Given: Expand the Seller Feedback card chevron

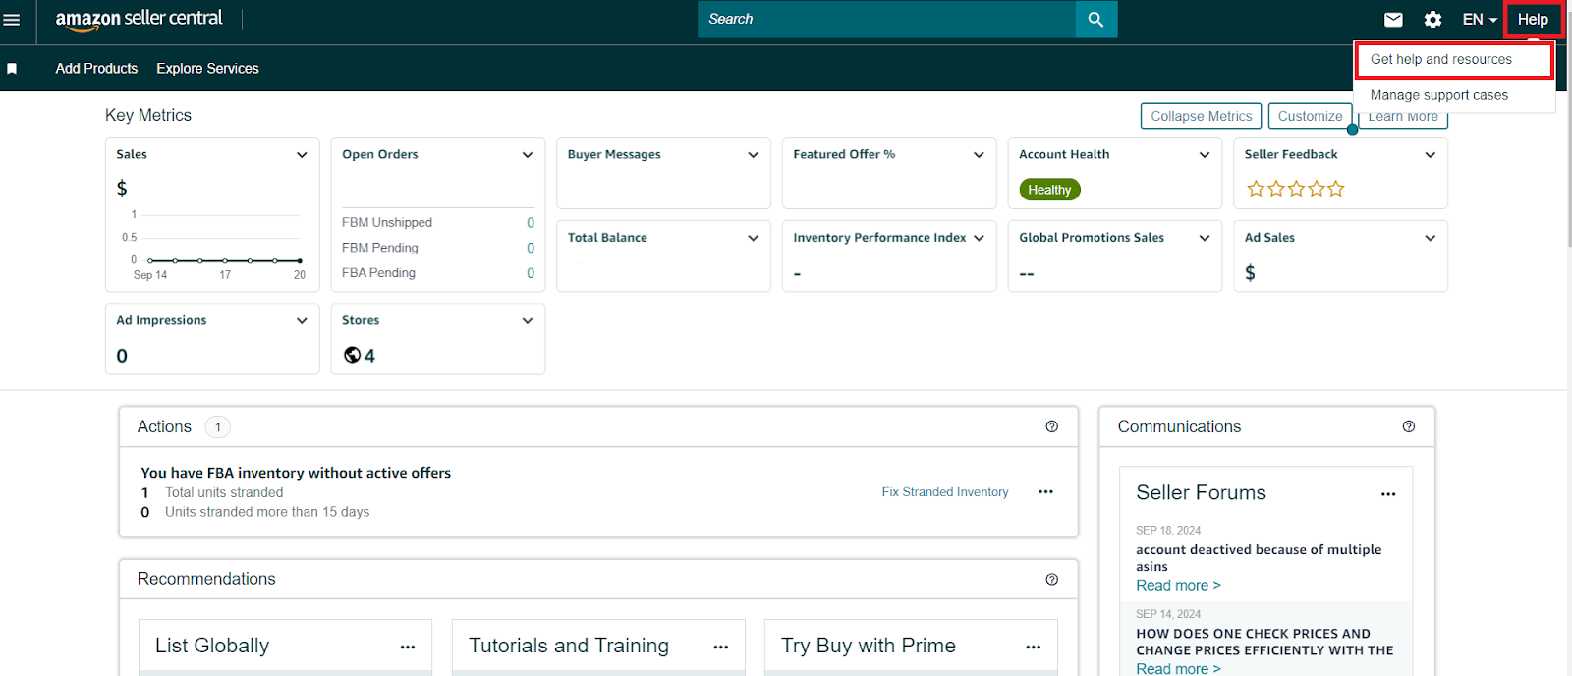Looking at the screenshot, I should (x=1431, y=155).
